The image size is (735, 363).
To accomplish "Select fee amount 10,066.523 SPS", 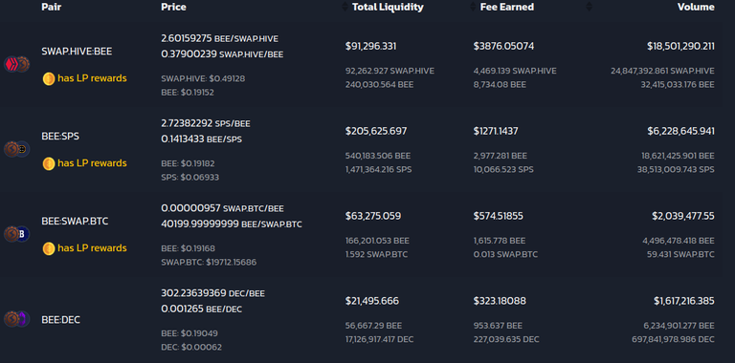I will [x=503, y=170].
